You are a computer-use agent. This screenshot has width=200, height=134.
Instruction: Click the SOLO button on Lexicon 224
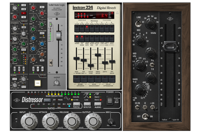coord(112,38)
